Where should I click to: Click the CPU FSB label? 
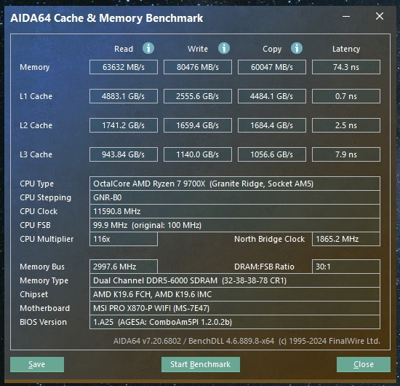[x=35, y=225]
